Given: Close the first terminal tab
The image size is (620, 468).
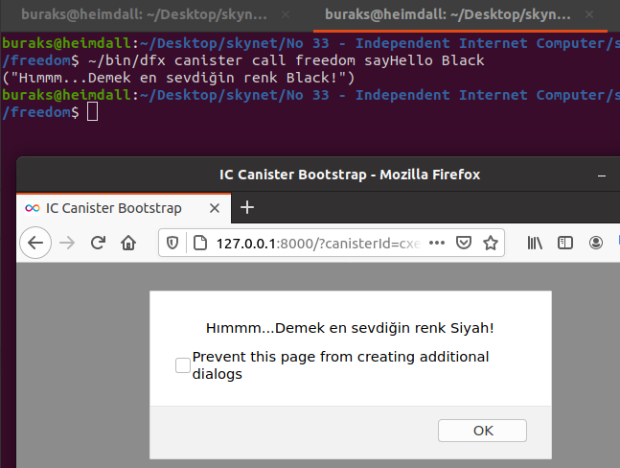Looking at the screenshot, I should coord(286,14).
